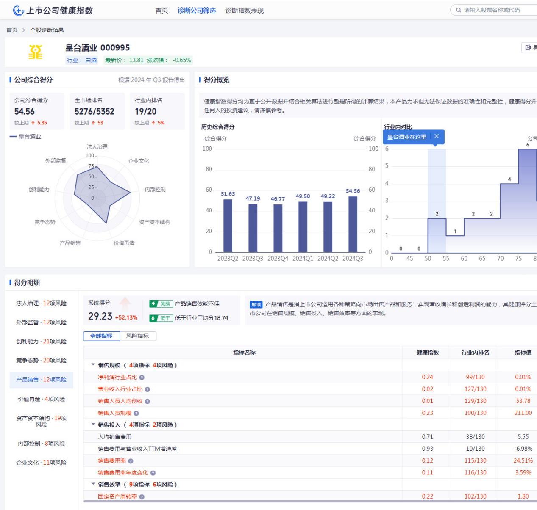Click the 皇台酒业 company logo
The image size is (537, 510).
[x=35, y=52]
